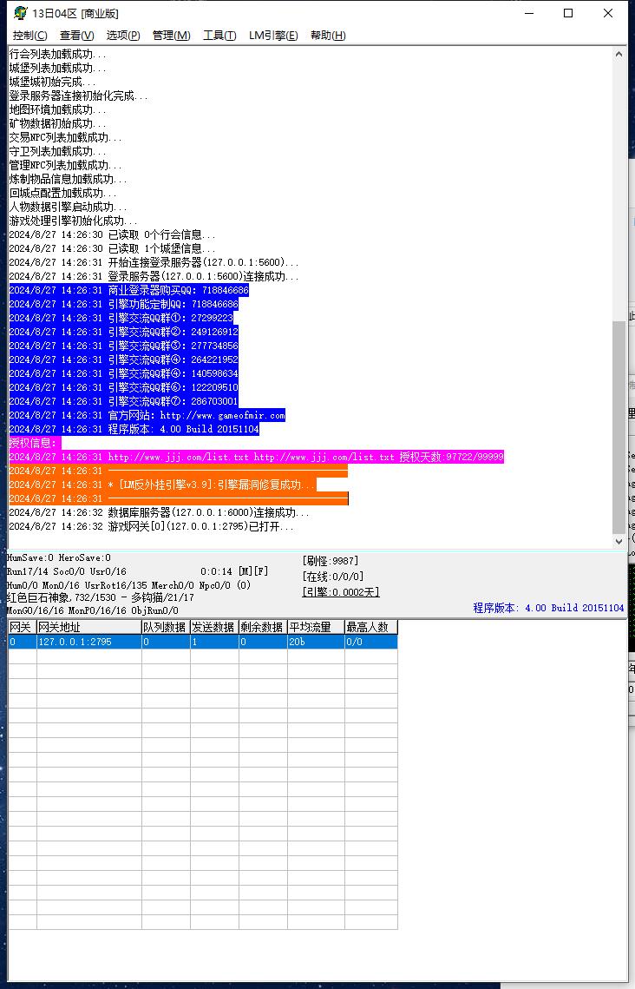Click the 游戏处理引擎初始化成功 log line
Viewport: 635px width, 989px height.
(x=73, y=221)
